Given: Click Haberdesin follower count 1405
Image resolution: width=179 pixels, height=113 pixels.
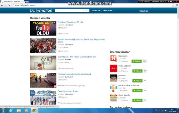Looking at the screenshot, I should (145, 61).
